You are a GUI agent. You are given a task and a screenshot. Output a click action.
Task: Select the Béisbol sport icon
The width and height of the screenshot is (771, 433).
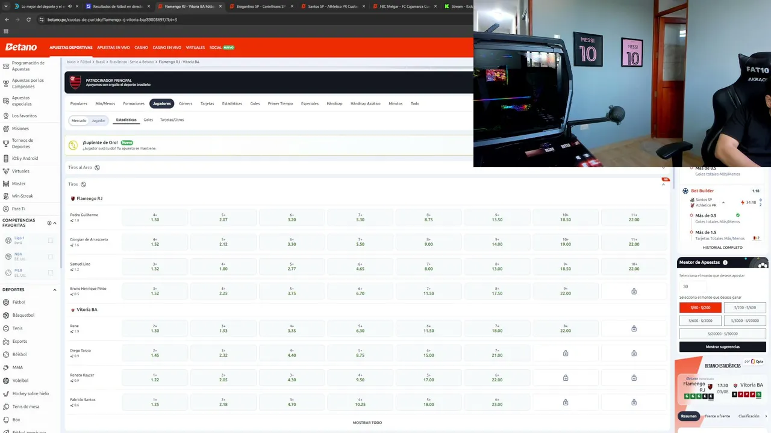(5, 354)
